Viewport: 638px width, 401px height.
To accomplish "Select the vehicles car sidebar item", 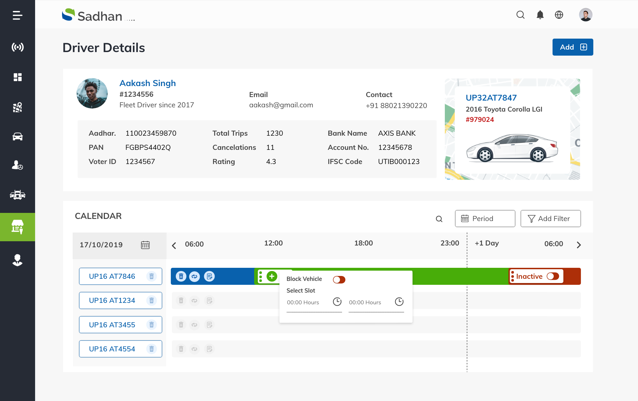I will 17,137.
